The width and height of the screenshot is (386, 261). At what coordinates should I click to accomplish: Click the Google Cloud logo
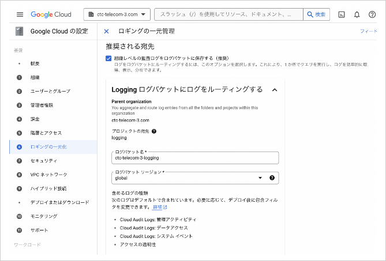click(x=51, y=14)
